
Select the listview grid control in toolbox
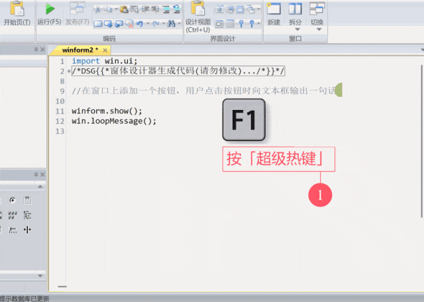13,215
